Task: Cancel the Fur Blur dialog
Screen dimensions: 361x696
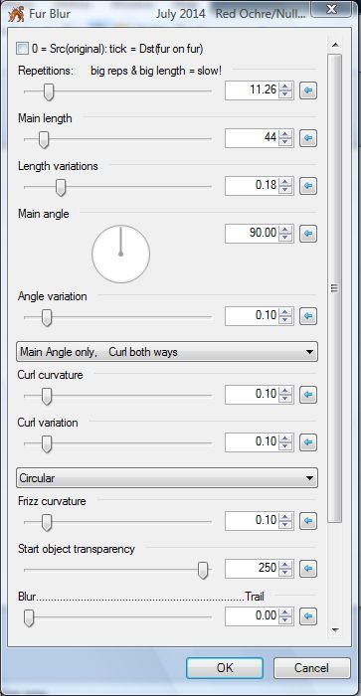Action: pyautogui.click(x=311, y=667)
